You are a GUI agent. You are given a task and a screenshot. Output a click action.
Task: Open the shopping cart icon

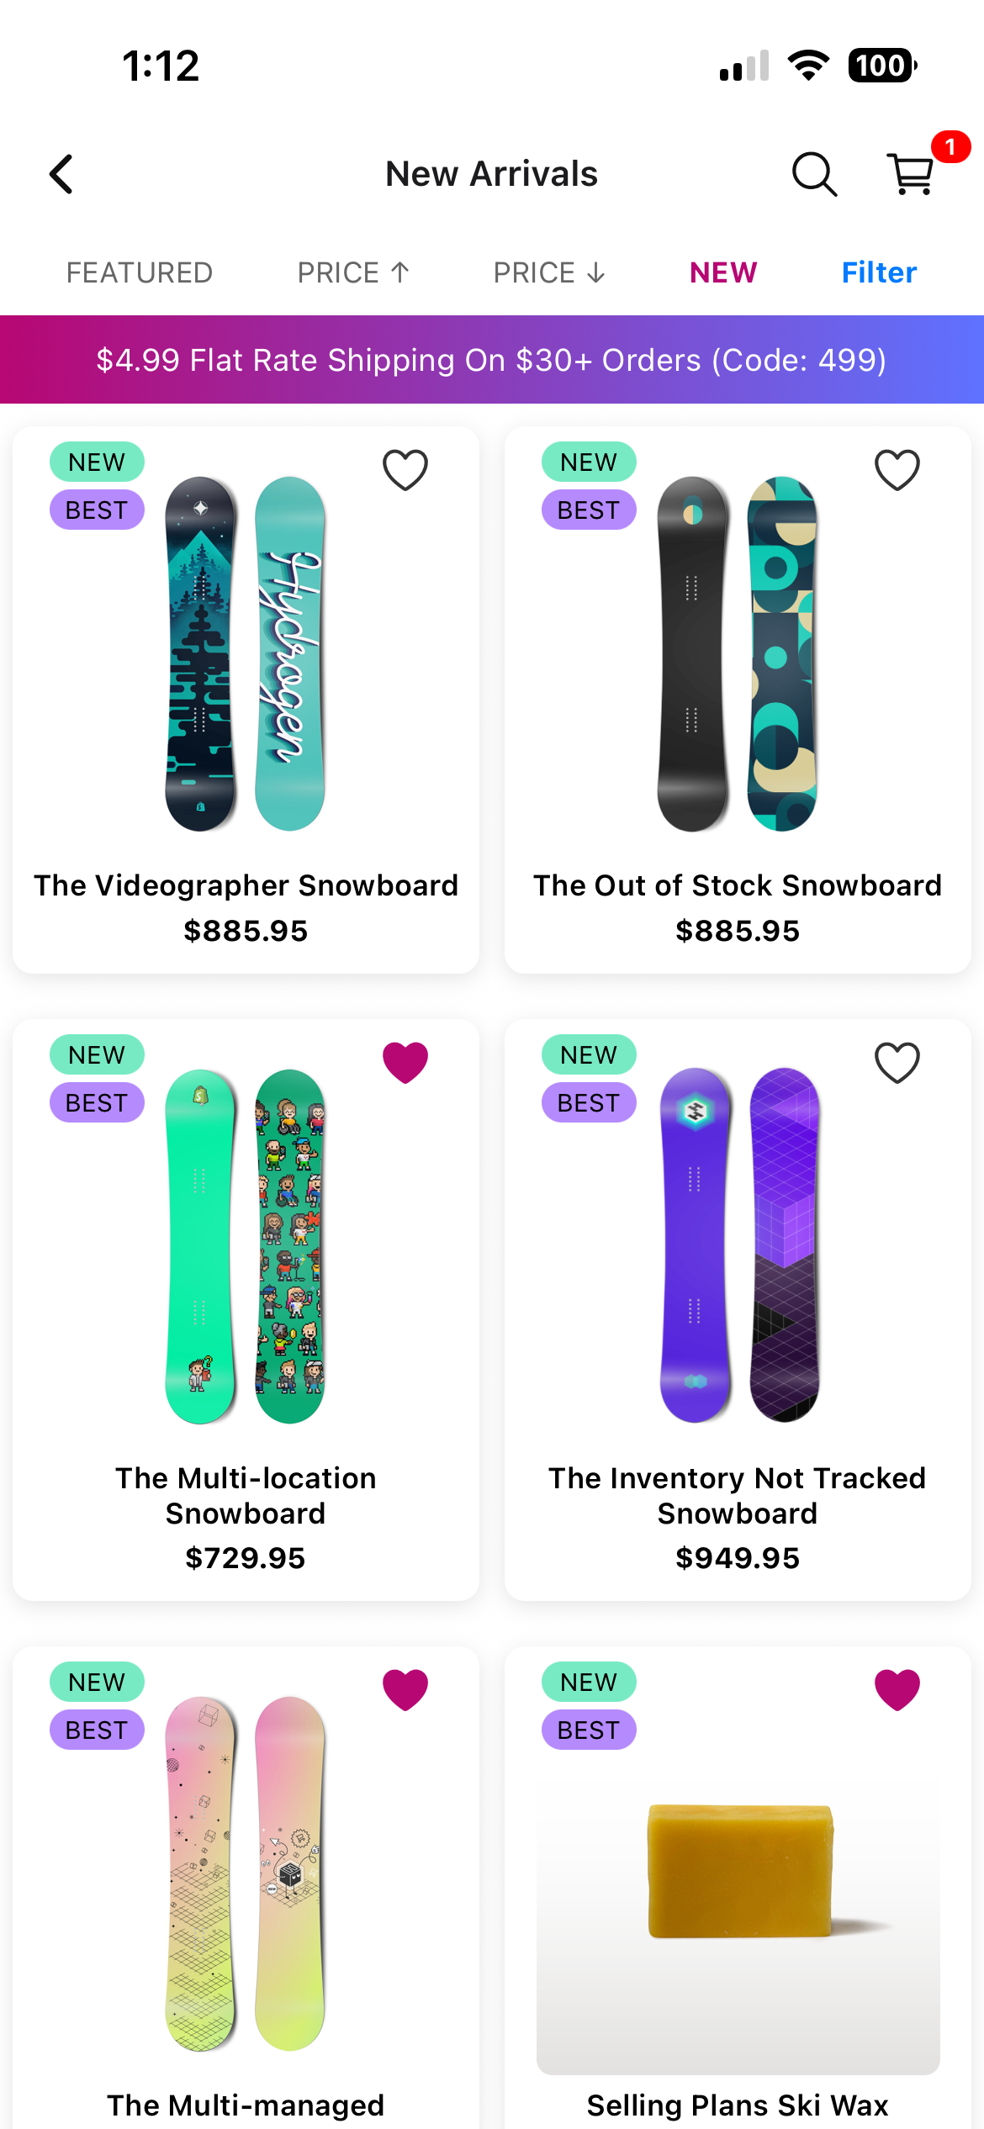pyautogui.click(x=910, y=175)
